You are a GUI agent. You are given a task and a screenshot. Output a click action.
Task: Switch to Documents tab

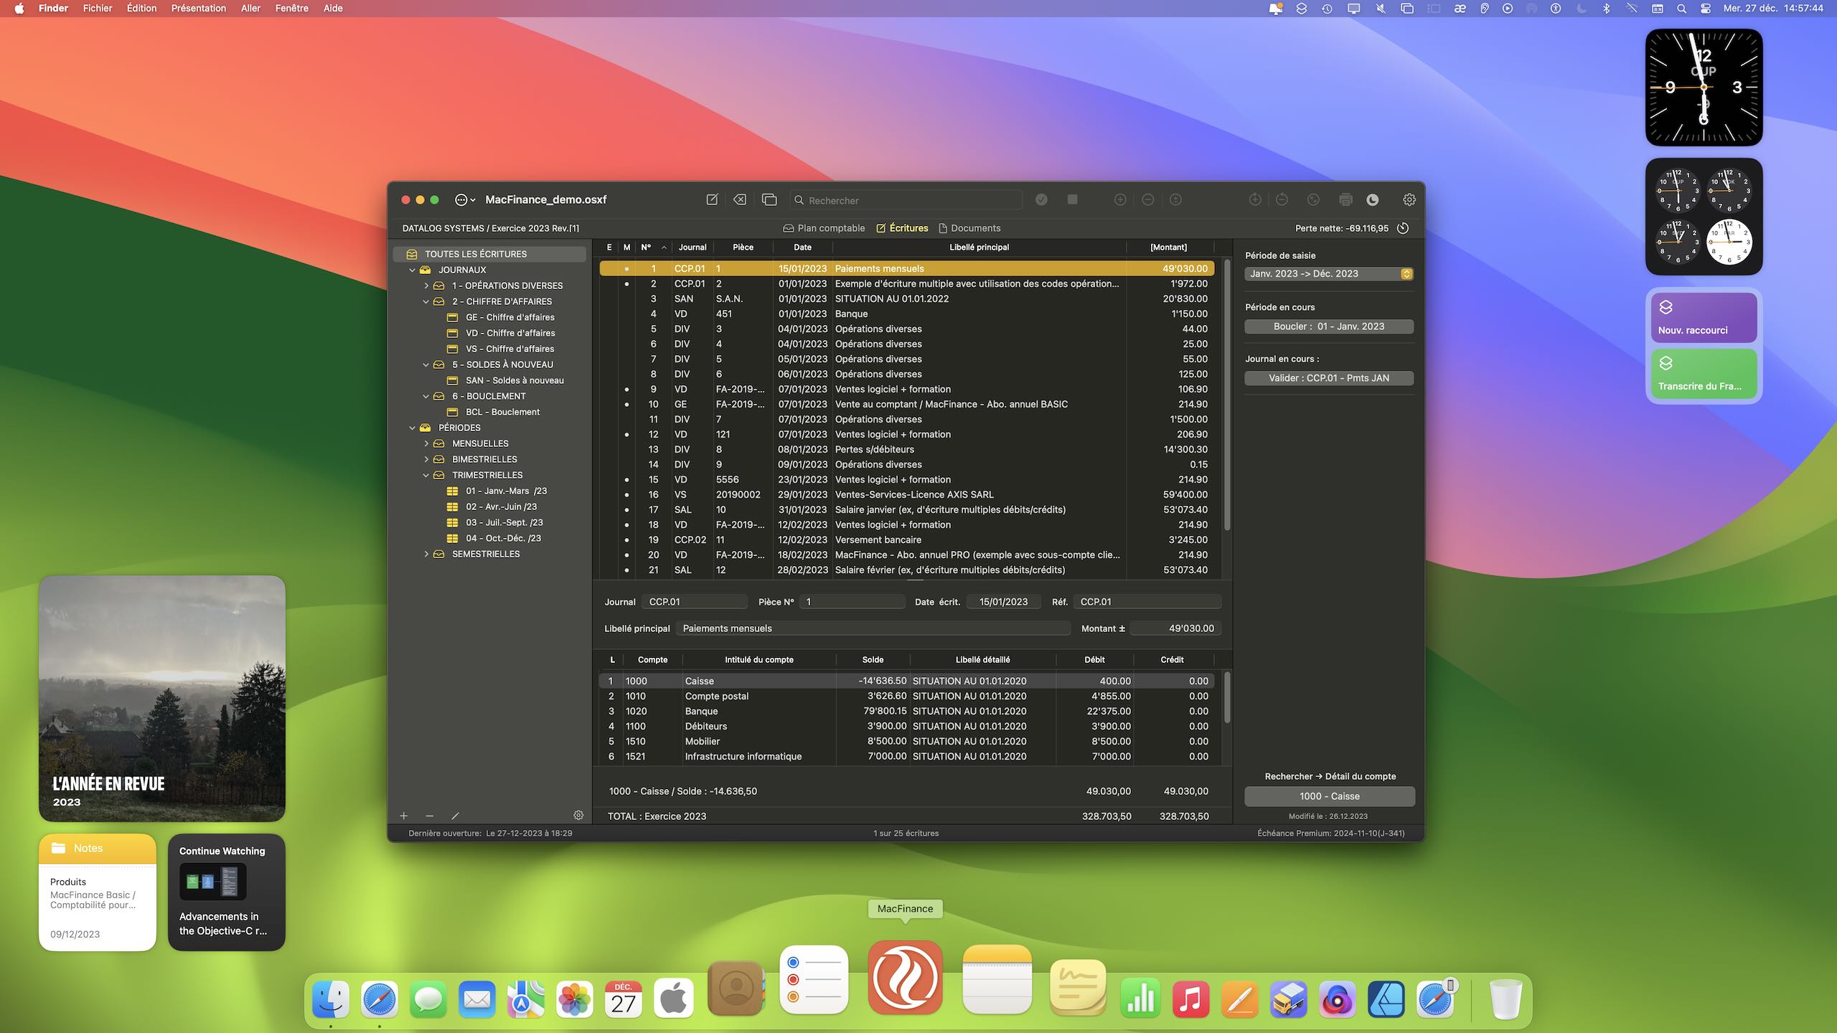point(969,228)
